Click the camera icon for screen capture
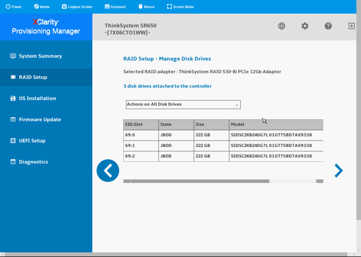361x257 pixels. 64,6
